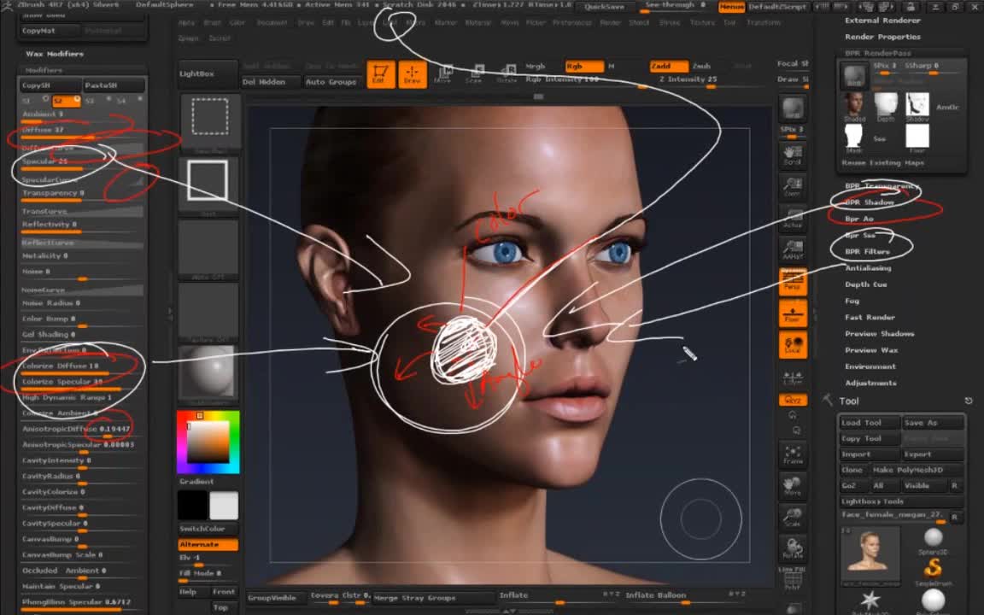Toggle the XYZ rotation button

[x=793, y=400]
